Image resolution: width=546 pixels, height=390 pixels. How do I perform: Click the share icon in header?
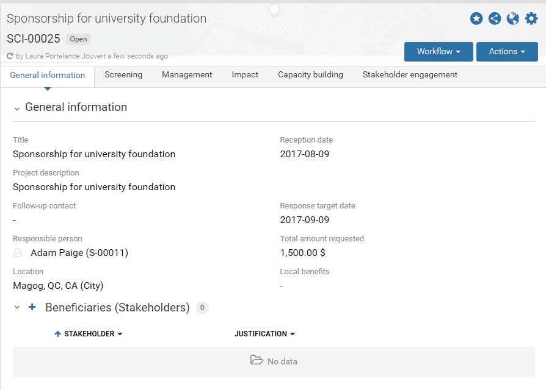tap(495, 18)
